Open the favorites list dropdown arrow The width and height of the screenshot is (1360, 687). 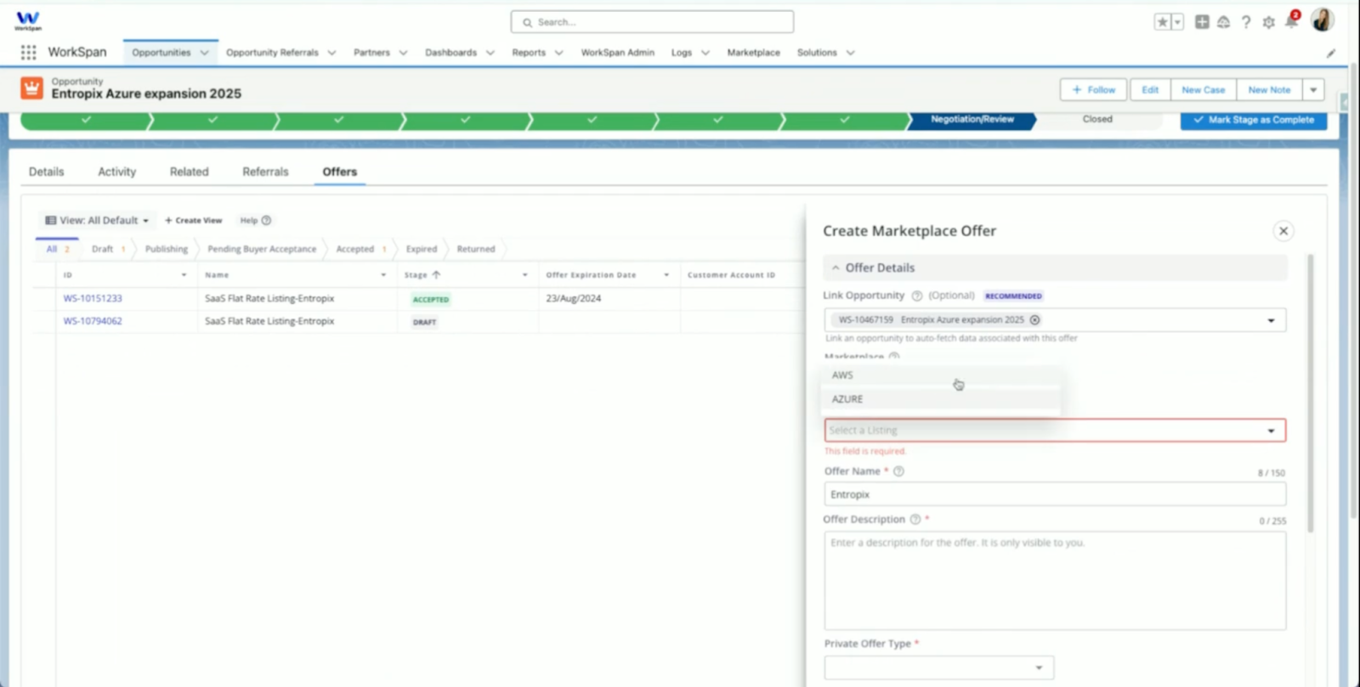pyautogui.click(x=1177, y=22)
